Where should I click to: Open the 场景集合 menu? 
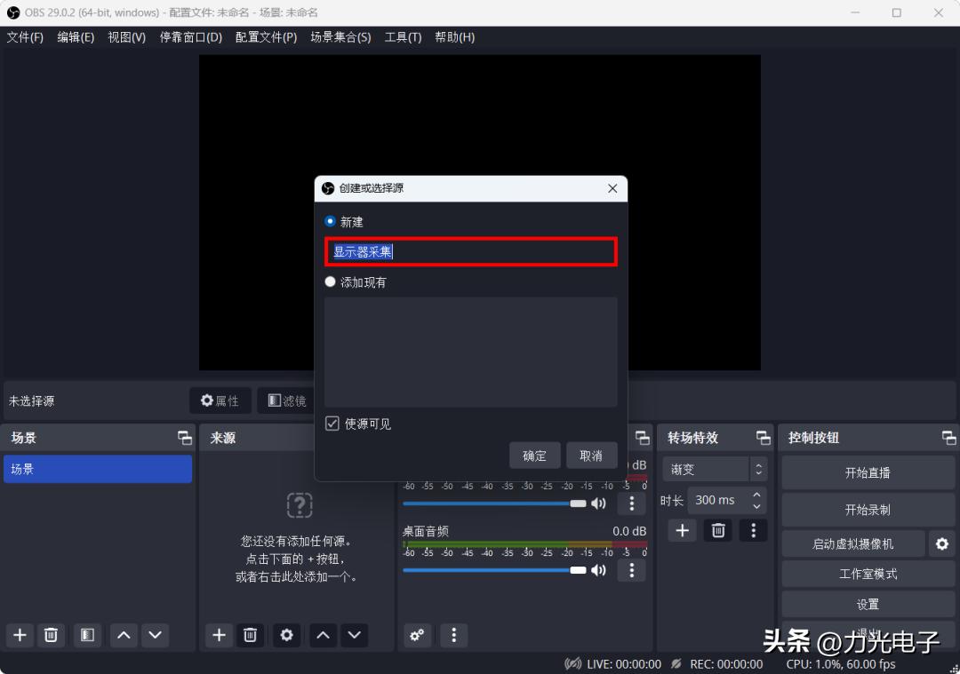click(x=341, y=36)
